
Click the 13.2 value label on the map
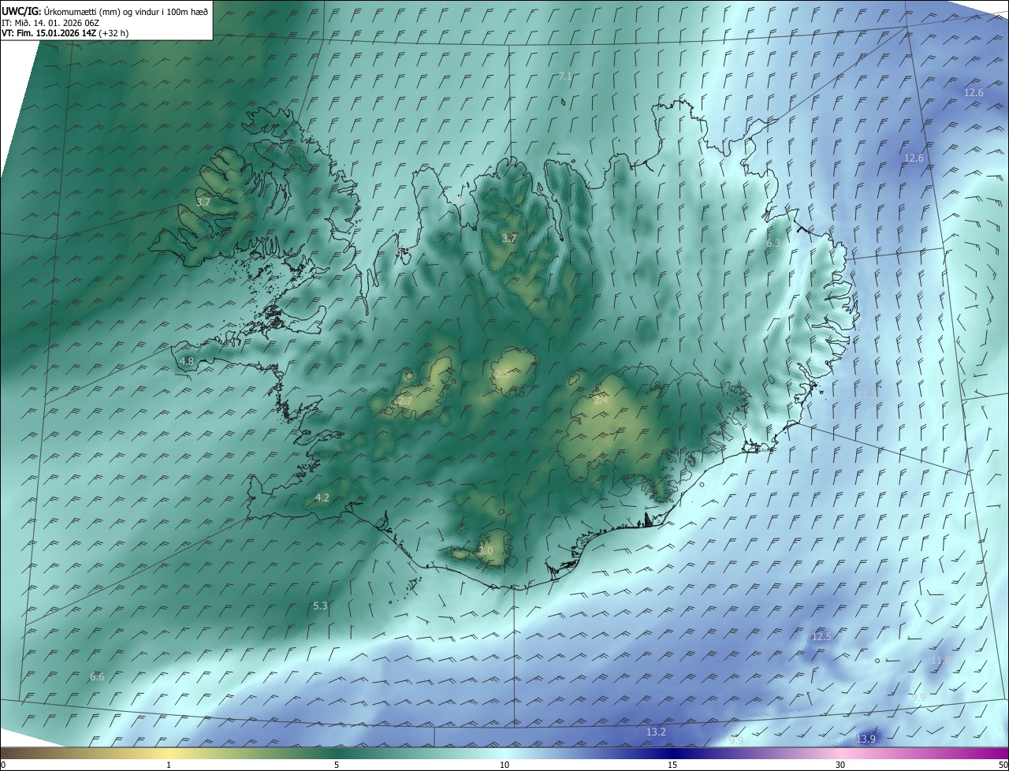[x=656, y=732]
